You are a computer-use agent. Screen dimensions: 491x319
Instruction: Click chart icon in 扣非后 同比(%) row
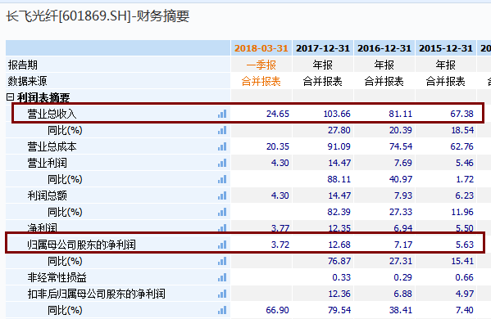(222, 310)
